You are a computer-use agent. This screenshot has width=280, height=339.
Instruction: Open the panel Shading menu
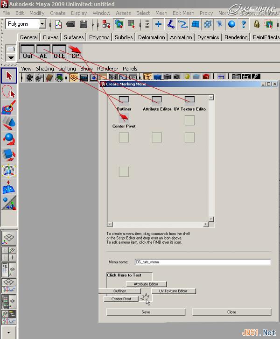(45, 69)
